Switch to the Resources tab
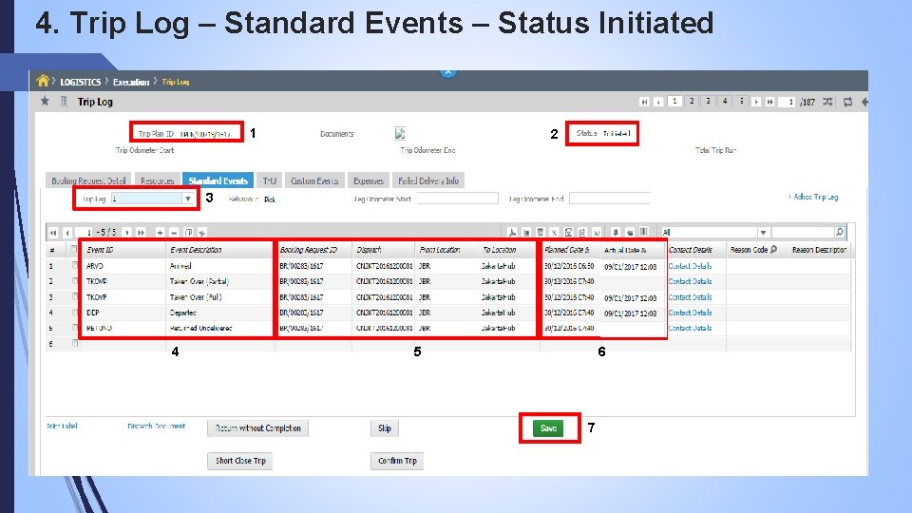This screenshot has height=513, width=912. coord(157,180)
